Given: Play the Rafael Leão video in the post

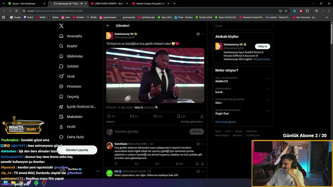Looking at the screenshot, I should point(155,75).
